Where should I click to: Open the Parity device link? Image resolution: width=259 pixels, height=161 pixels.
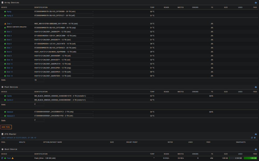click(9, 12)
